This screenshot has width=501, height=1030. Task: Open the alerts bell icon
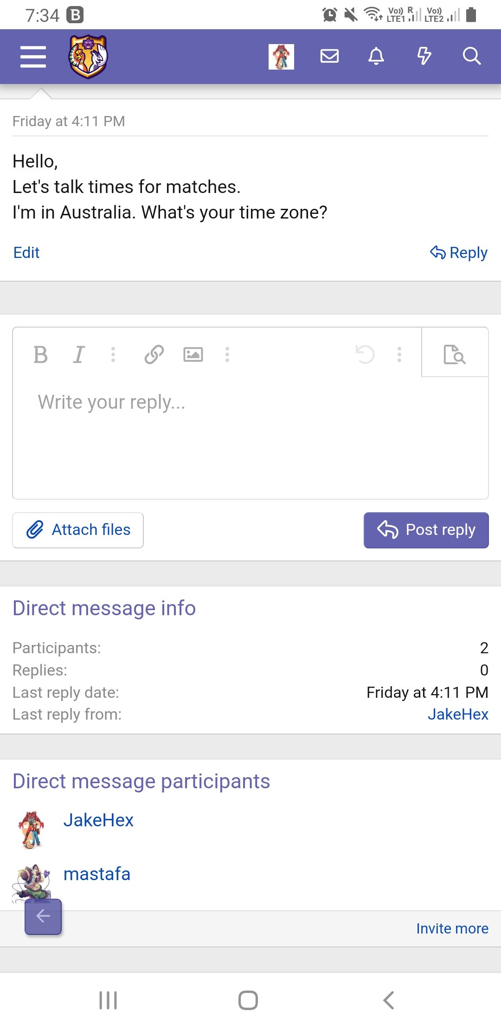pos(376,57)
